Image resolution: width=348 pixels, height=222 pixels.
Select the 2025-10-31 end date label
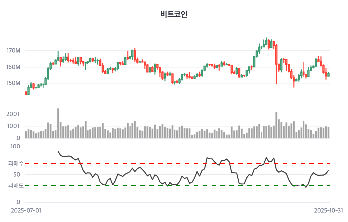pyautogui.click(x=329, y=210)
